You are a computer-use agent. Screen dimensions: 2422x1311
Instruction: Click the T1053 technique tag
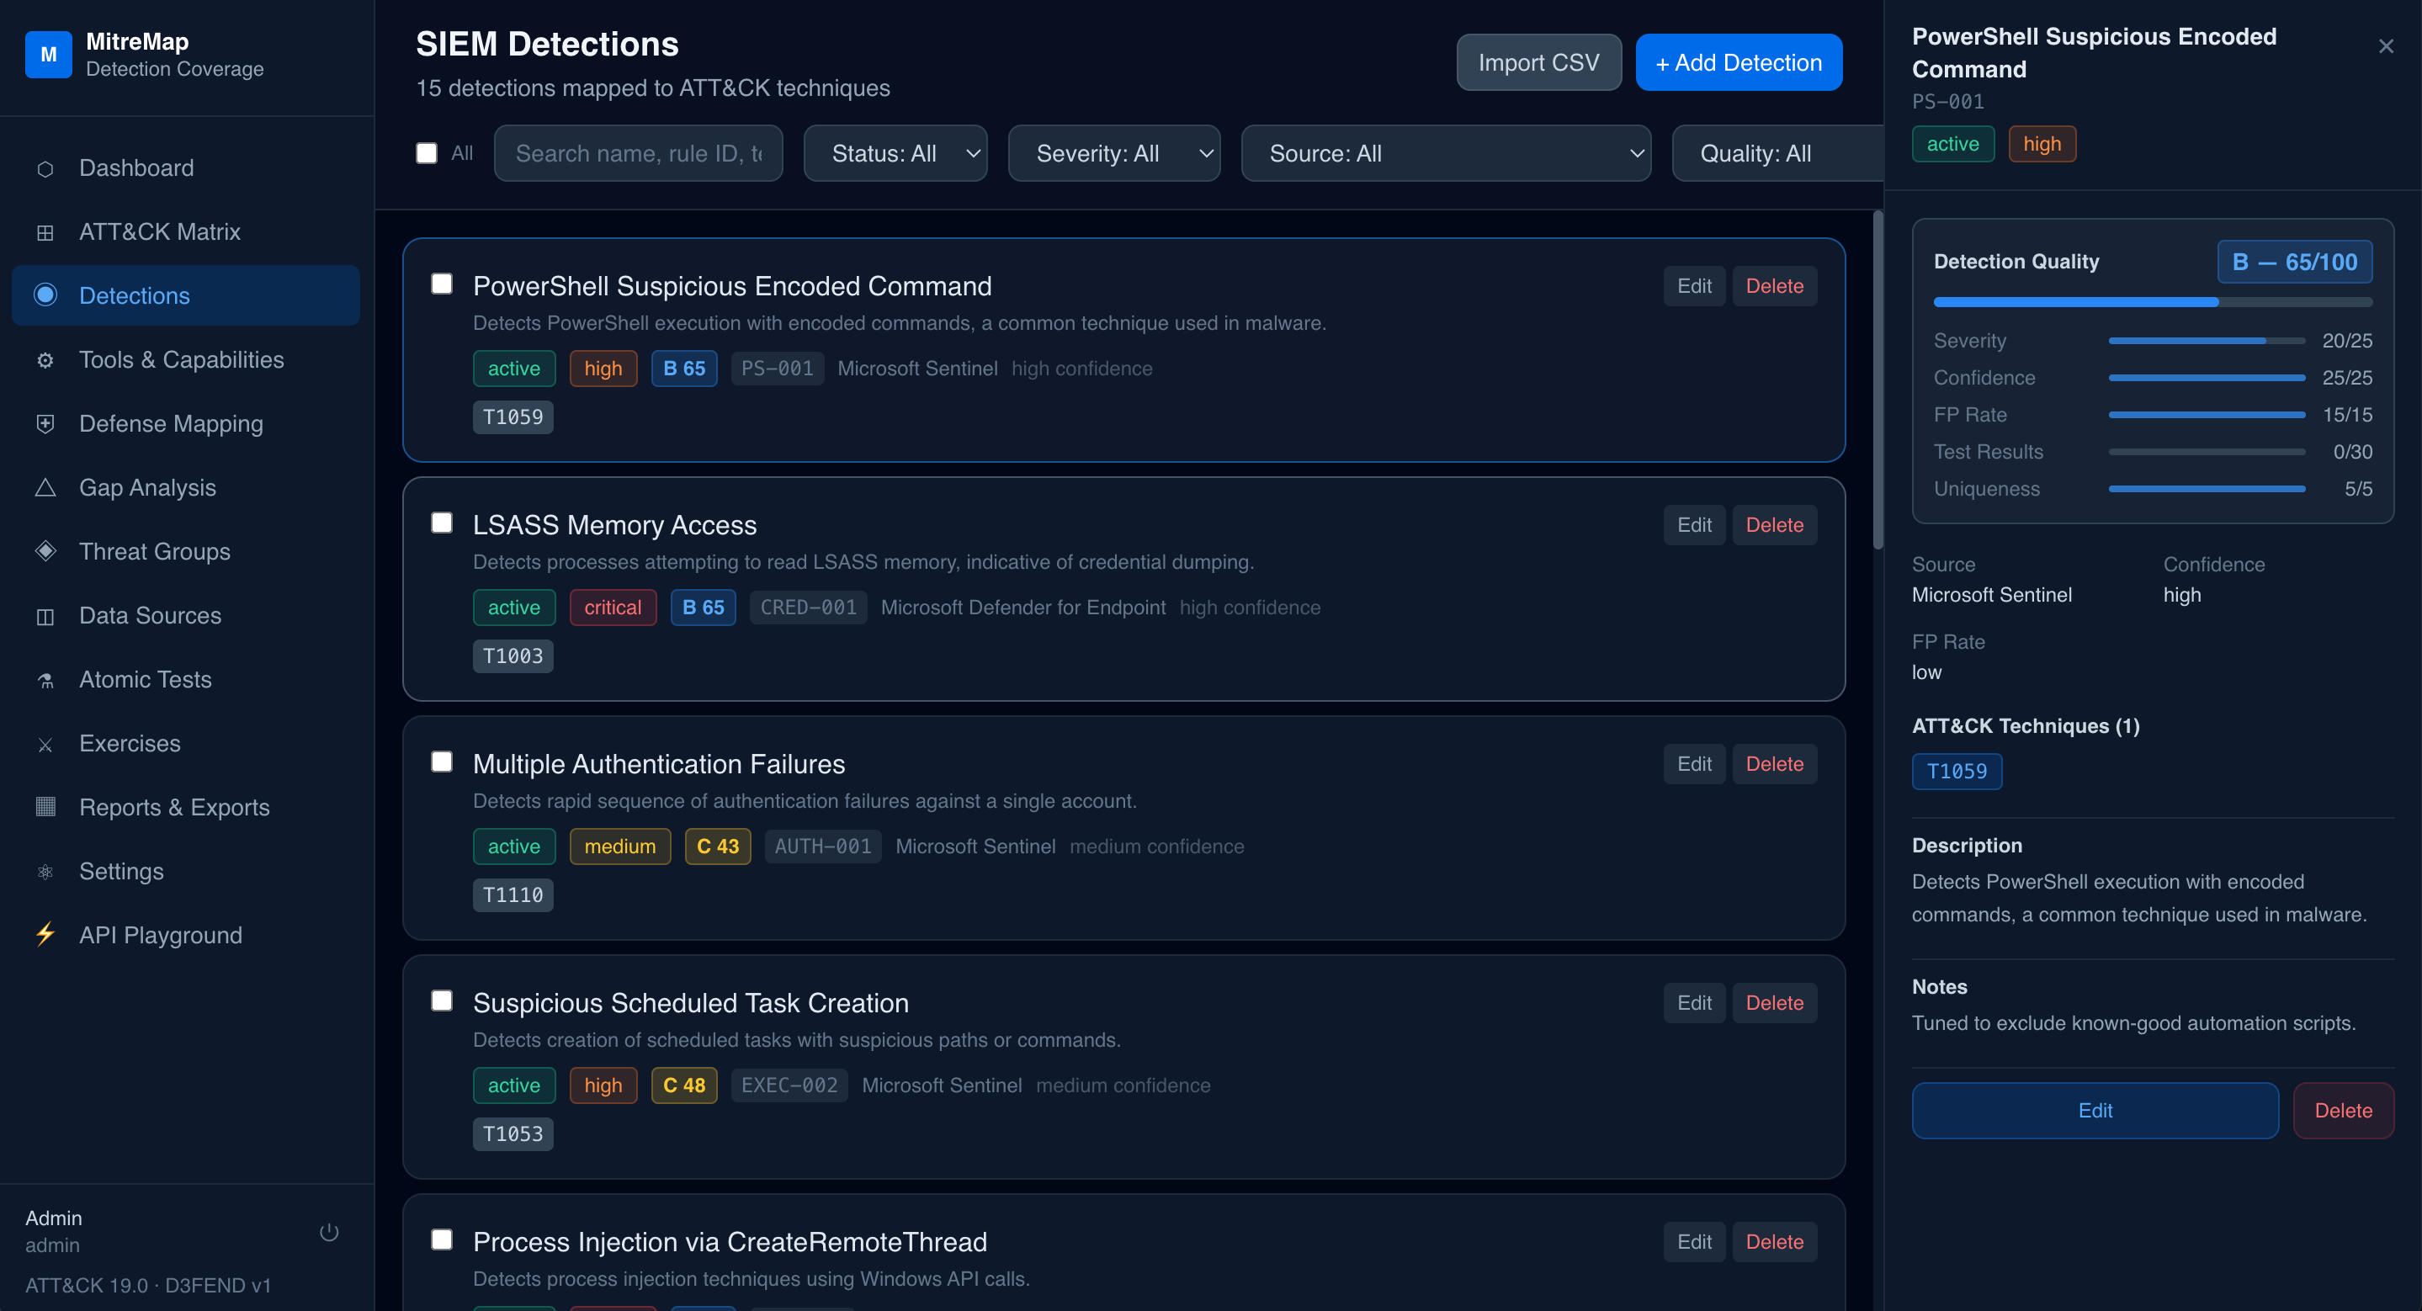coord(513,1134)
